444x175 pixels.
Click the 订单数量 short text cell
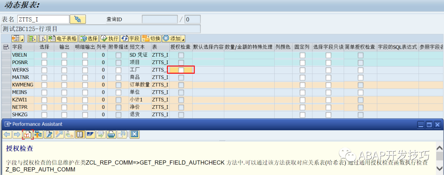(140, 85)
